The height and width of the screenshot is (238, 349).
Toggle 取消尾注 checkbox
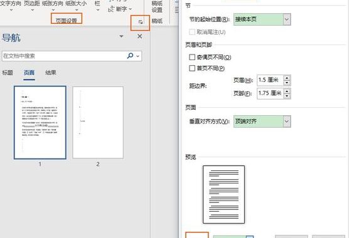192,32
